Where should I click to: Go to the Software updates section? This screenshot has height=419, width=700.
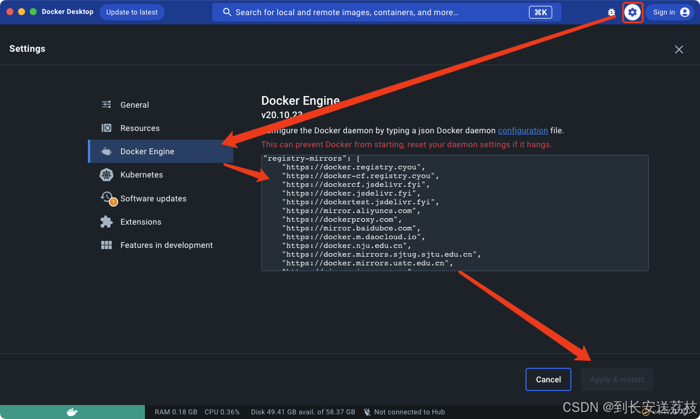[153, 198]
